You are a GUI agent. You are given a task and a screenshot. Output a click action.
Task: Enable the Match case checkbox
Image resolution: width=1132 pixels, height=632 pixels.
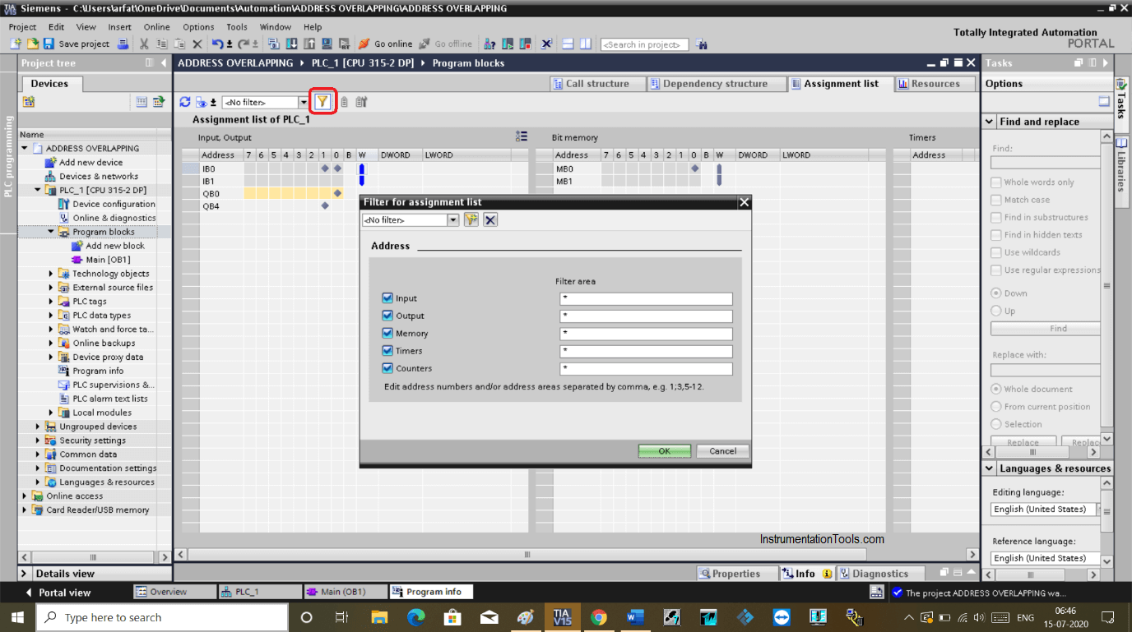point(996,200)
